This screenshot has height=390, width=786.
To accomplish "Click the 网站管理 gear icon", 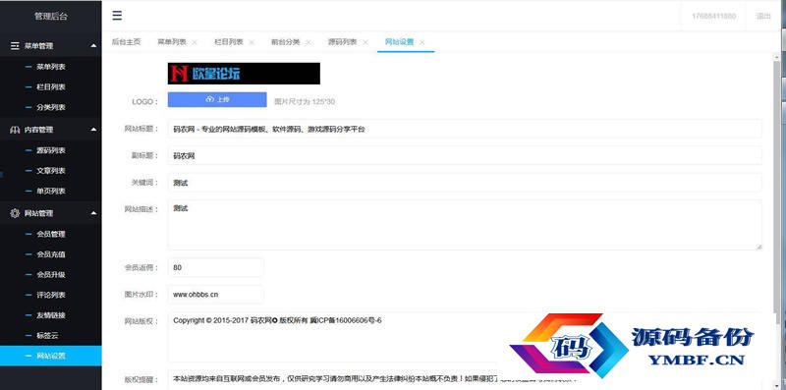I will 15,213.
